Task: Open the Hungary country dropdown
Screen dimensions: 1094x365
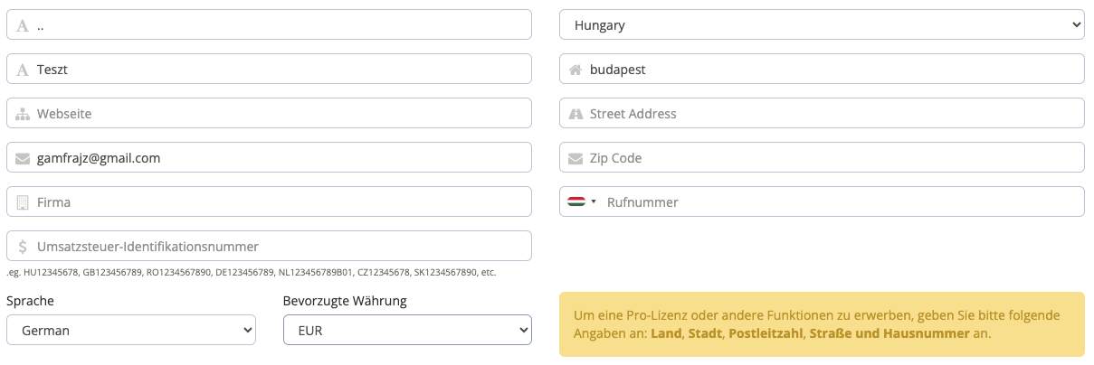Action: point(822,24)
